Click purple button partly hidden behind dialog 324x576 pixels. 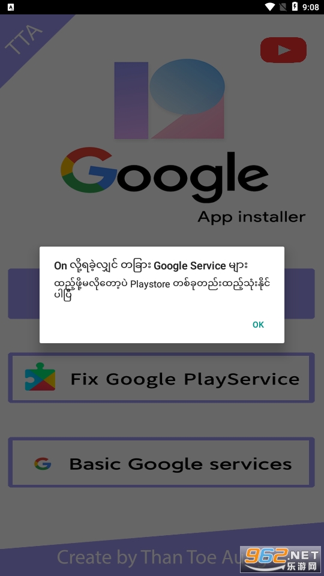[161, 293]
